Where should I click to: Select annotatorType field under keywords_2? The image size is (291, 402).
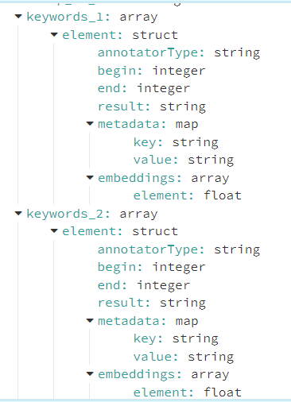pyautogui.click(x=179, y=249)
